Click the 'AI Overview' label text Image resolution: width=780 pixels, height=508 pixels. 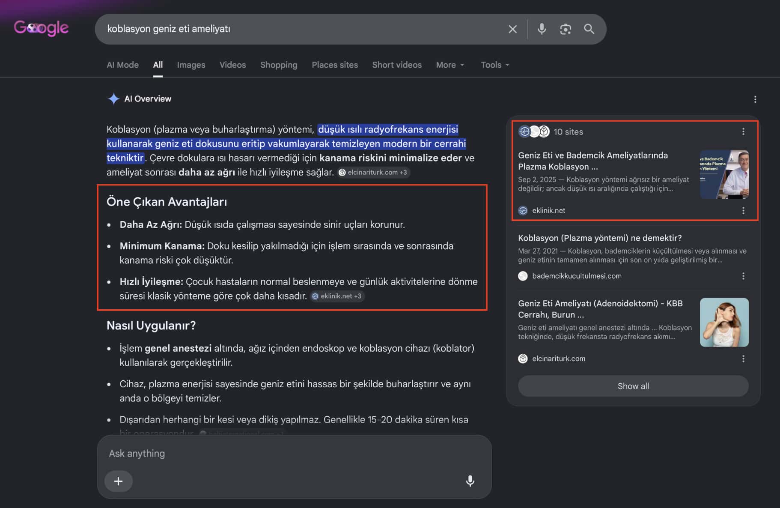pos(148,99)
